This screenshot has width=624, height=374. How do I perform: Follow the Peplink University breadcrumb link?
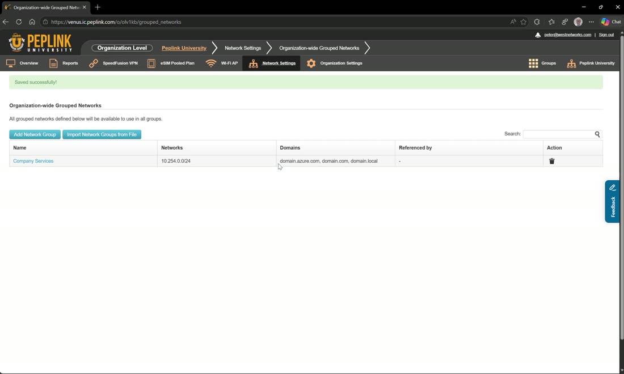[184, 48]
